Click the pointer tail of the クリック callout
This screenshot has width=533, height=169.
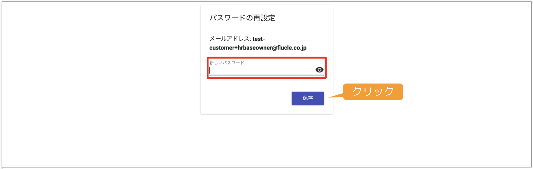pyautogui.click(x=336, y=96)
